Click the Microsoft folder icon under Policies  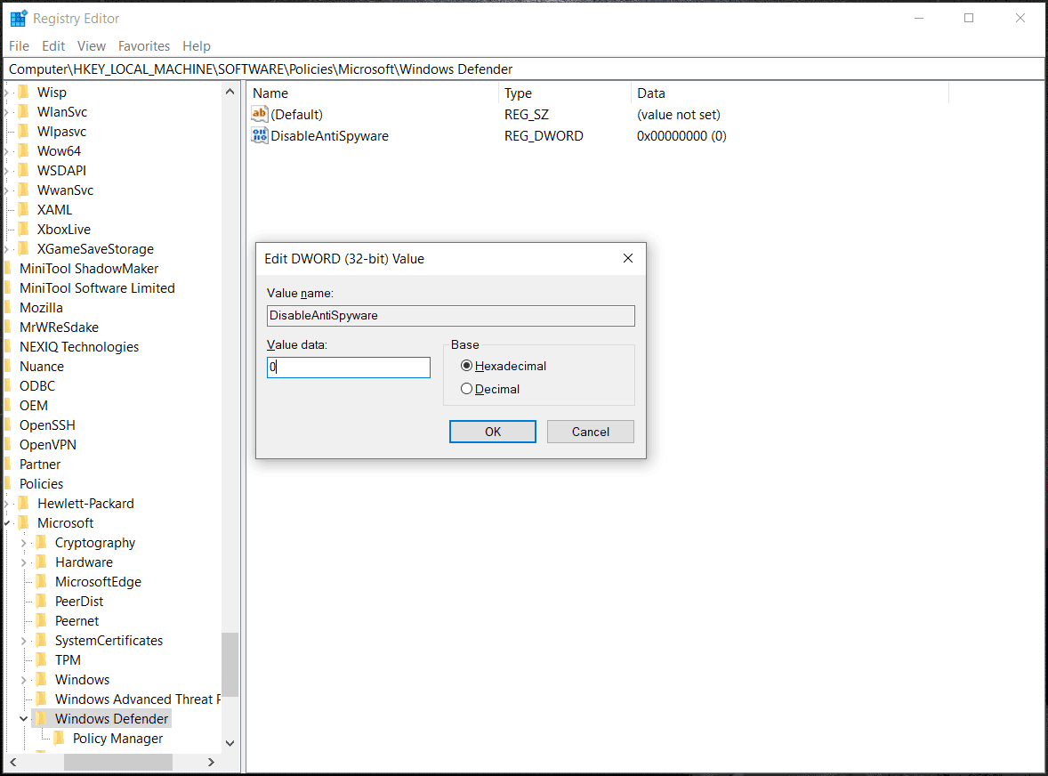[24, 522]
